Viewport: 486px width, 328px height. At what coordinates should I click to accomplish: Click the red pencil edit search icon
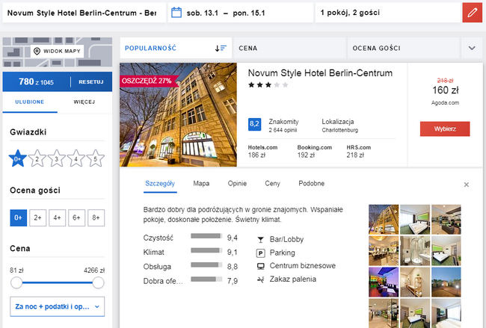pos(473,13)
